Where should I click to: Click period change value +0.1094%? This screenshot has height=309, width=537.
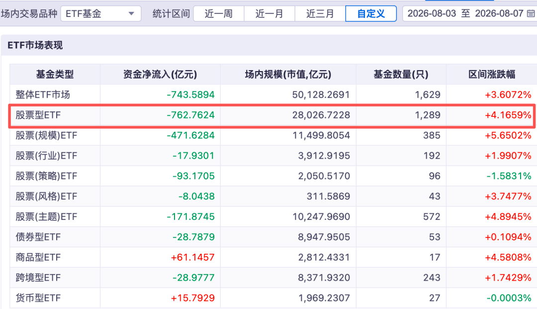click(508, 237)
